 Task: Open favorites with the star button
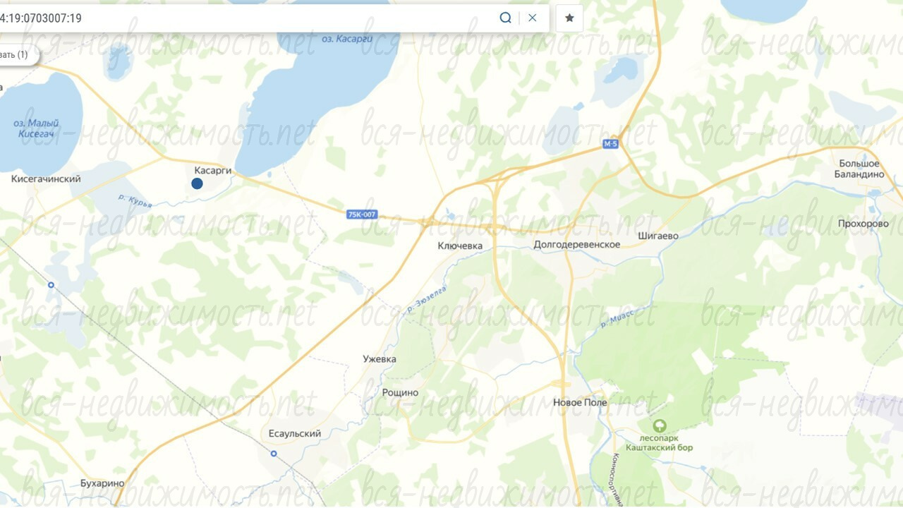tap(569, 18)
